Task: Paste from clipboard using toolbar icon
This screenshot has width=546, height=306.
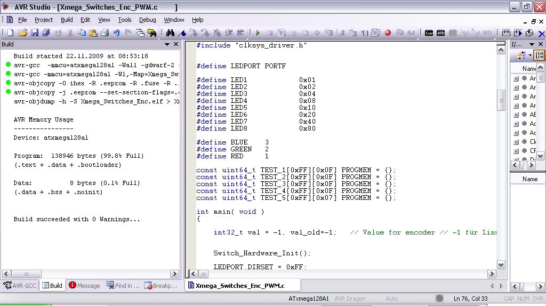Action: [93, 33]
